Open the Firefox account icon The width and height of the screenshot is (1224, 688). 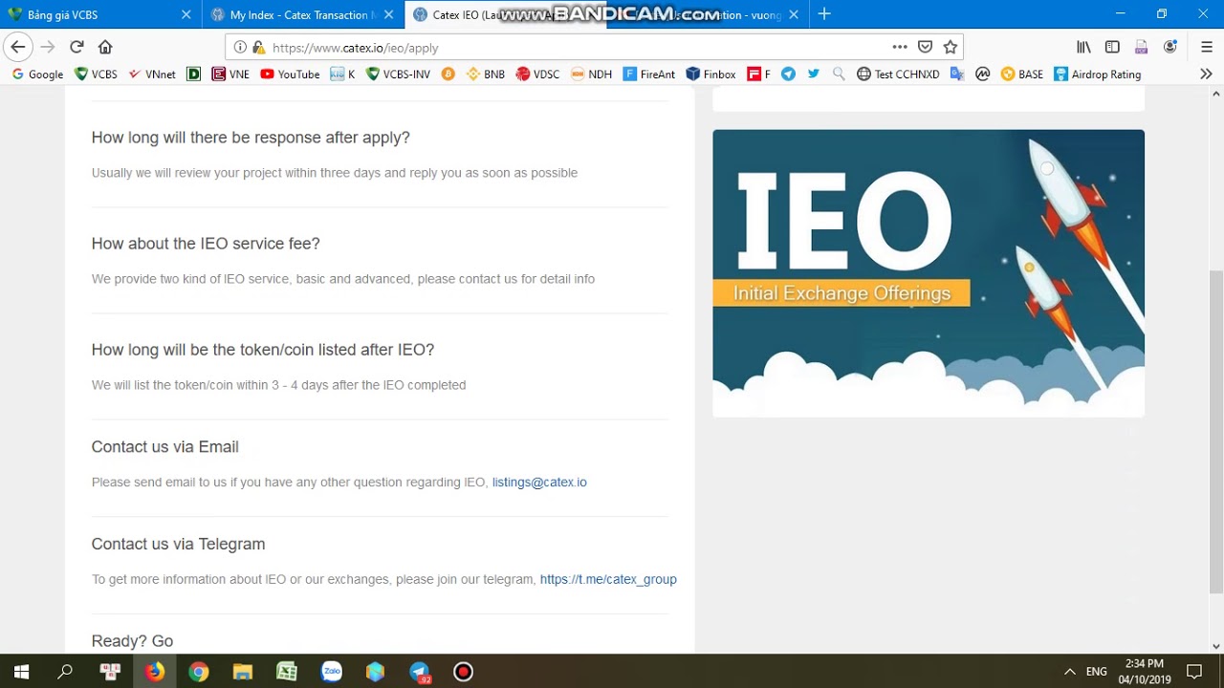(1169, 47)
